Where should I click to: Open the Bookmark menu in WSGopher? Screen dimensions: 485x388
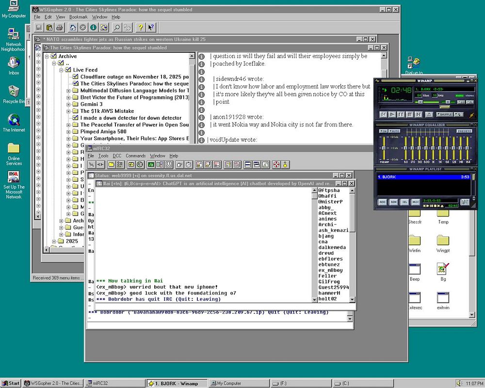tap(79, 17)
